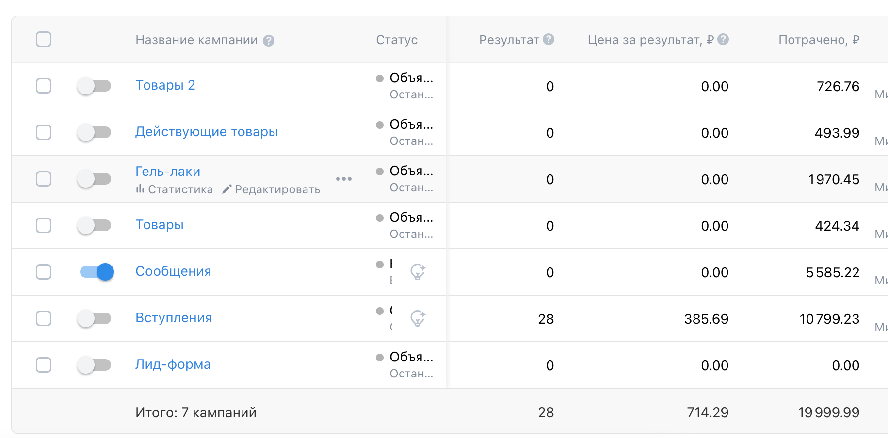
Task: Turn on the Лид-форма campaign switch
Action: coord(94,365)
